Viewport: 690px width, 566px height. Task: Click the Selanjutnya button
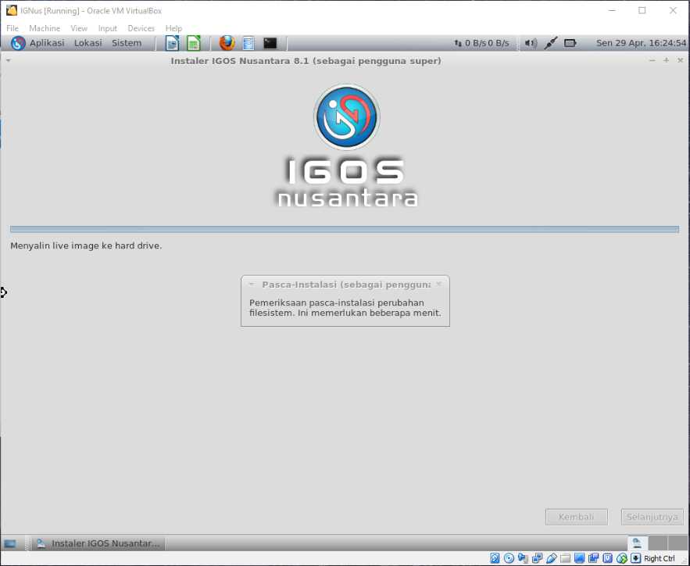click(652, 517)
